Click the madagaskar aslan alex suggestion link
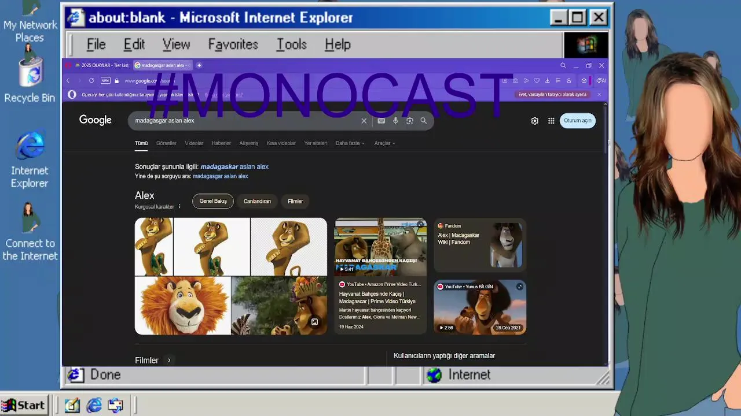 click(234, 167)
